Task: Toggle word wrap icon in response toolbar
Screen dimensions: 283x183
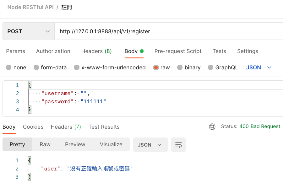Action: [178, 145]
